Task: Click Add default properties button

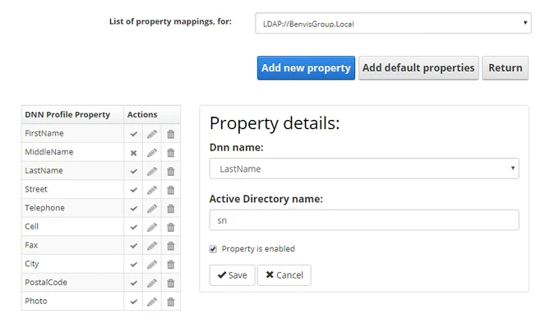Action: click(418, 67)
